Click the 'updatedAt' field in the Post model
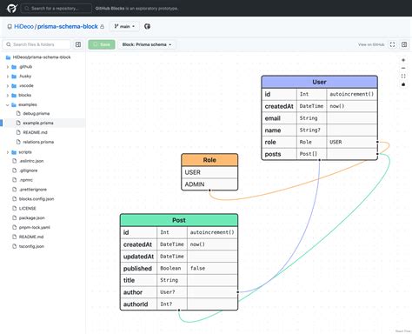 coord(179,257)
